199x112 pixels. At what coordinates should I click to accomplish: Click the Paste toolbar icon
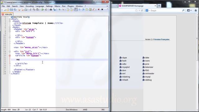(x=38, y=10)
